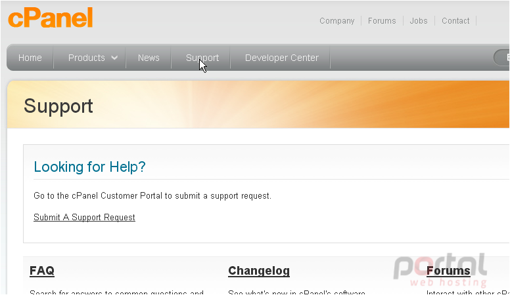510x295 pixels.
Task: Open the Products menu
Action: click(87, 58)
